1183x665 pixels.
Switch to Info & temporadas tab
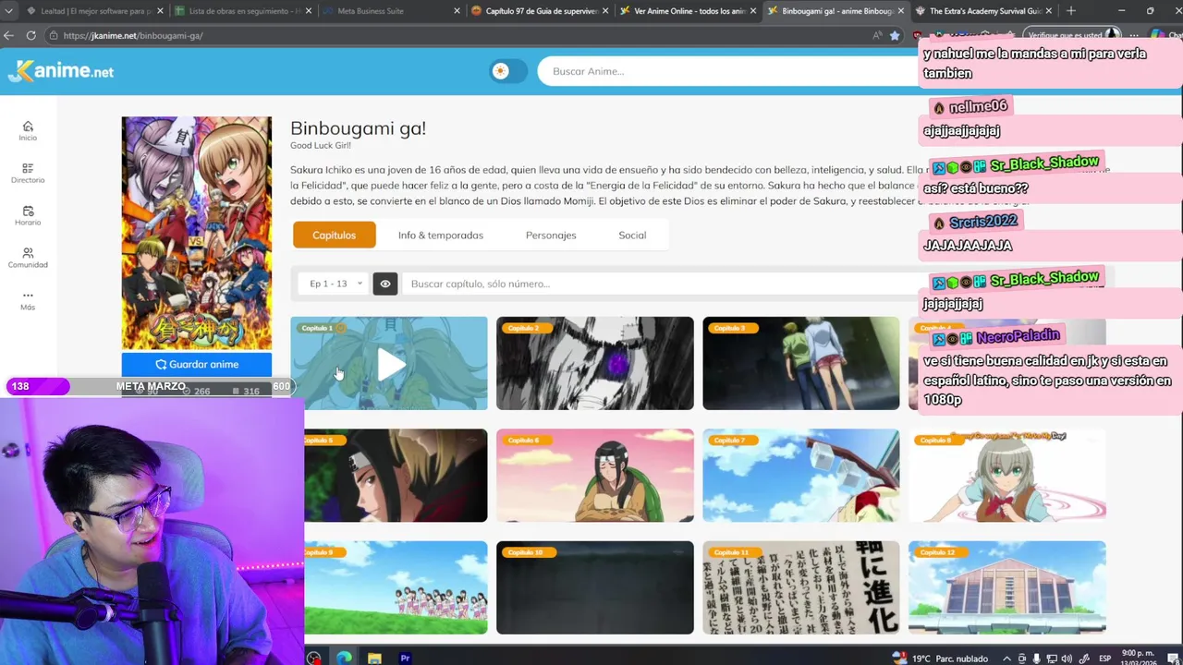tap(441, 235)
